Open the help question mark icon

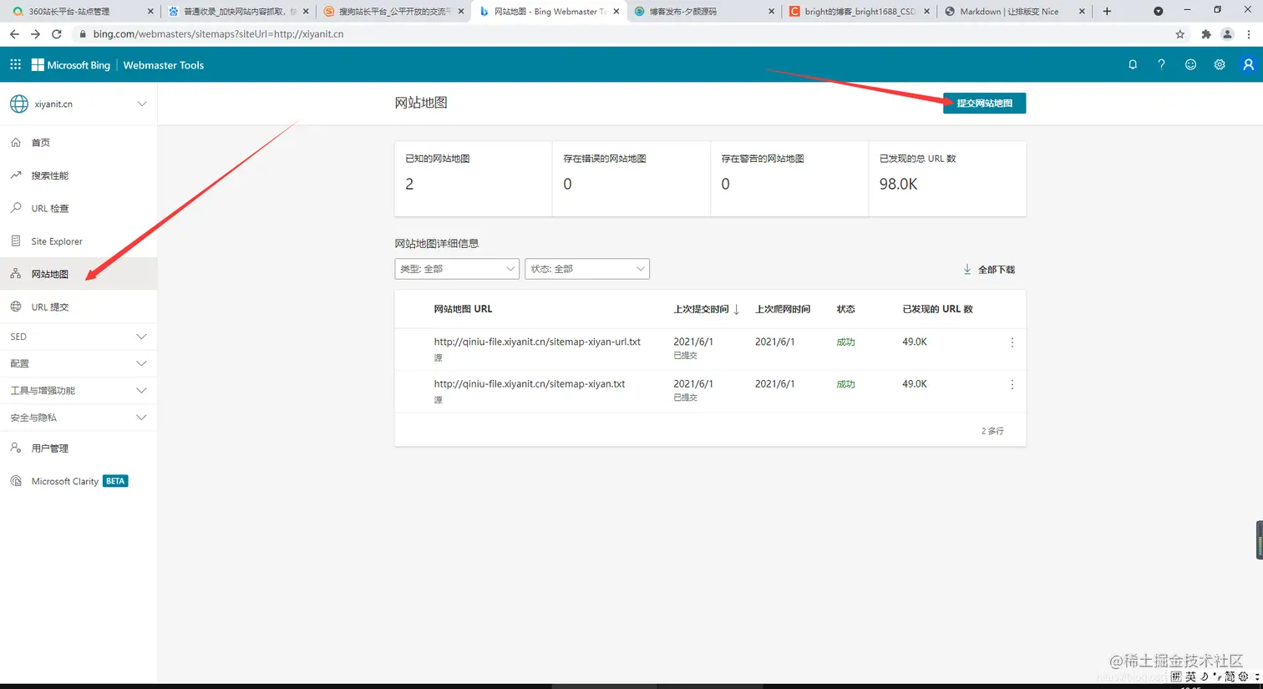coord(1161,64)
